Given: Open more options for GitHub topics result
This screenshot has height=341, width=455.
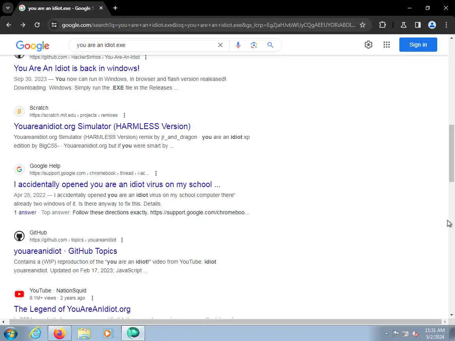Looking at the screenshot, I should [x=122, y=240].
